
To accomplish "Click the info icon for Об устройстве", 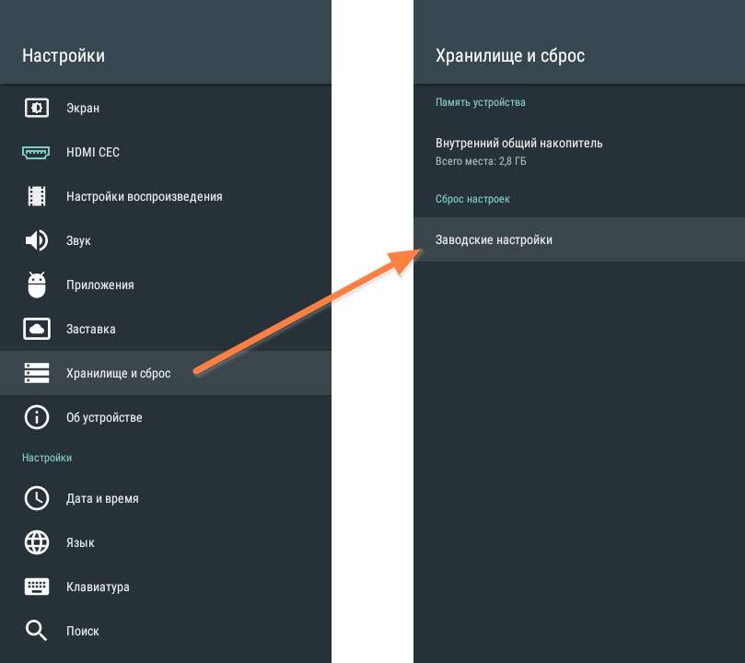I will pyautogui.click(x=37, y=417).
